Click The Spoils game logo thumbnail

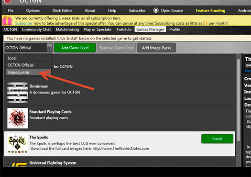(17, 144)
